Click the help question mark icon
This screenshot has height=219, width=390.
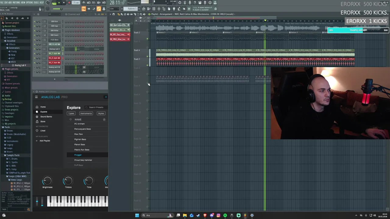point(195,3)
